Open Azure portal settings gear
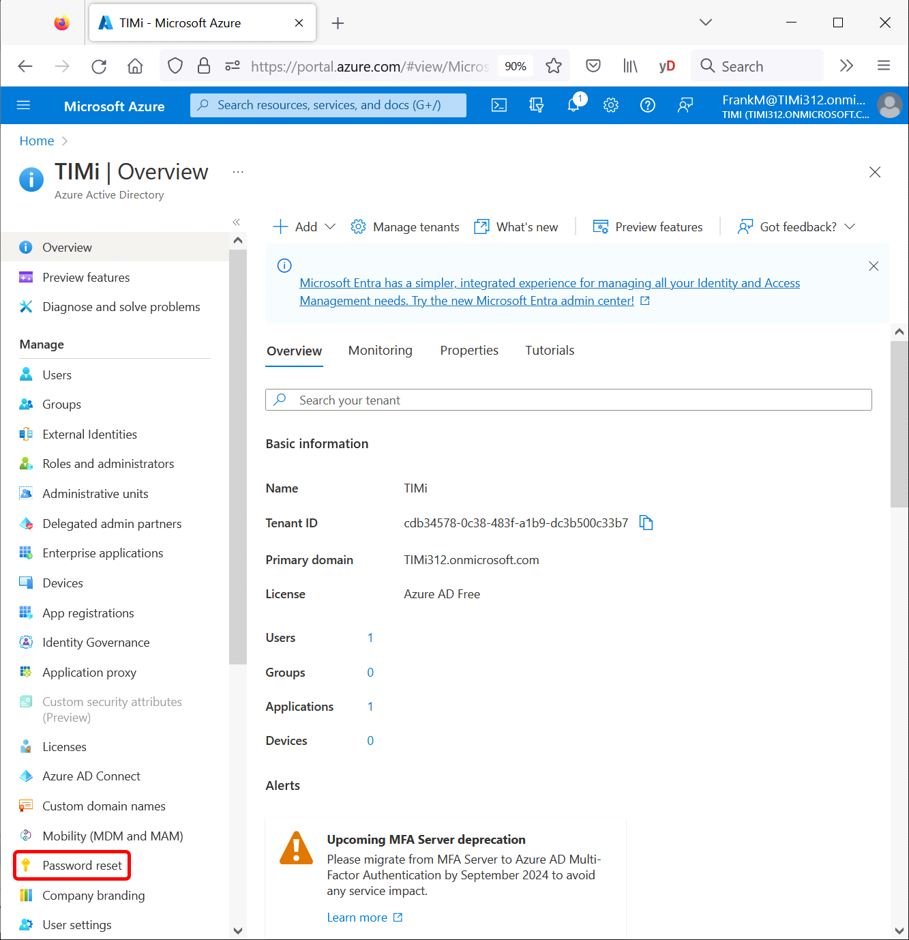 [x=611, y=105]
